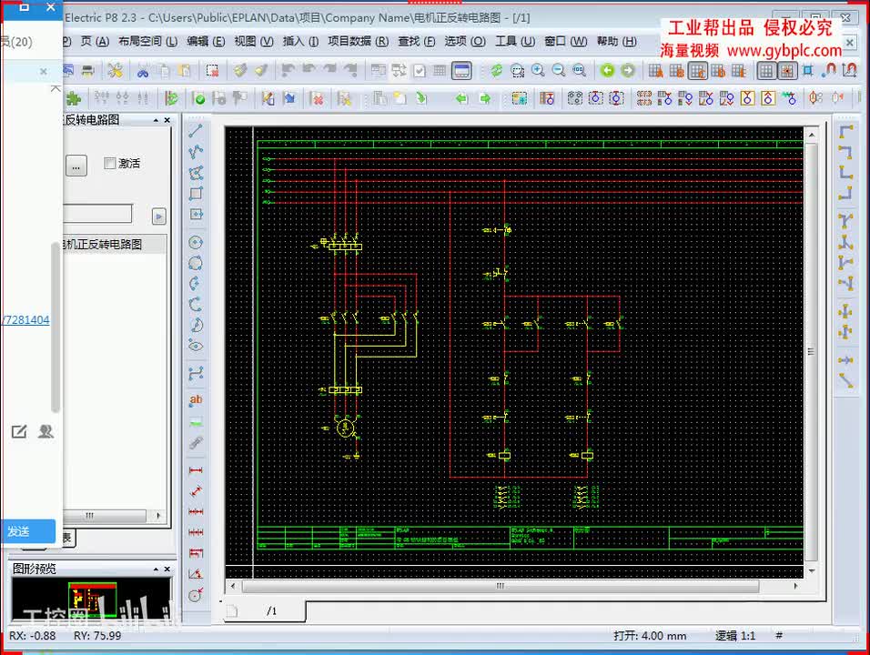This screenshot has width=870, height=655.
Task: Select the Circle drawing tool
Action: (x=196, y=242)
